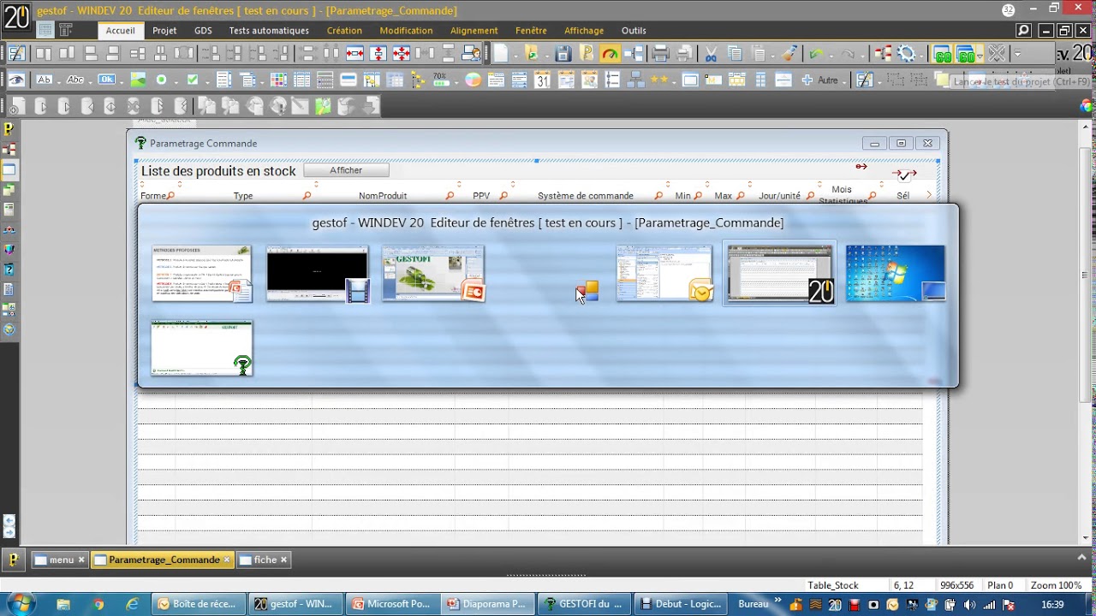Image resolution: width=1096 pixels, height=616 pixels.
Task: Click the Windows Start button
Action: coord(20,604)
